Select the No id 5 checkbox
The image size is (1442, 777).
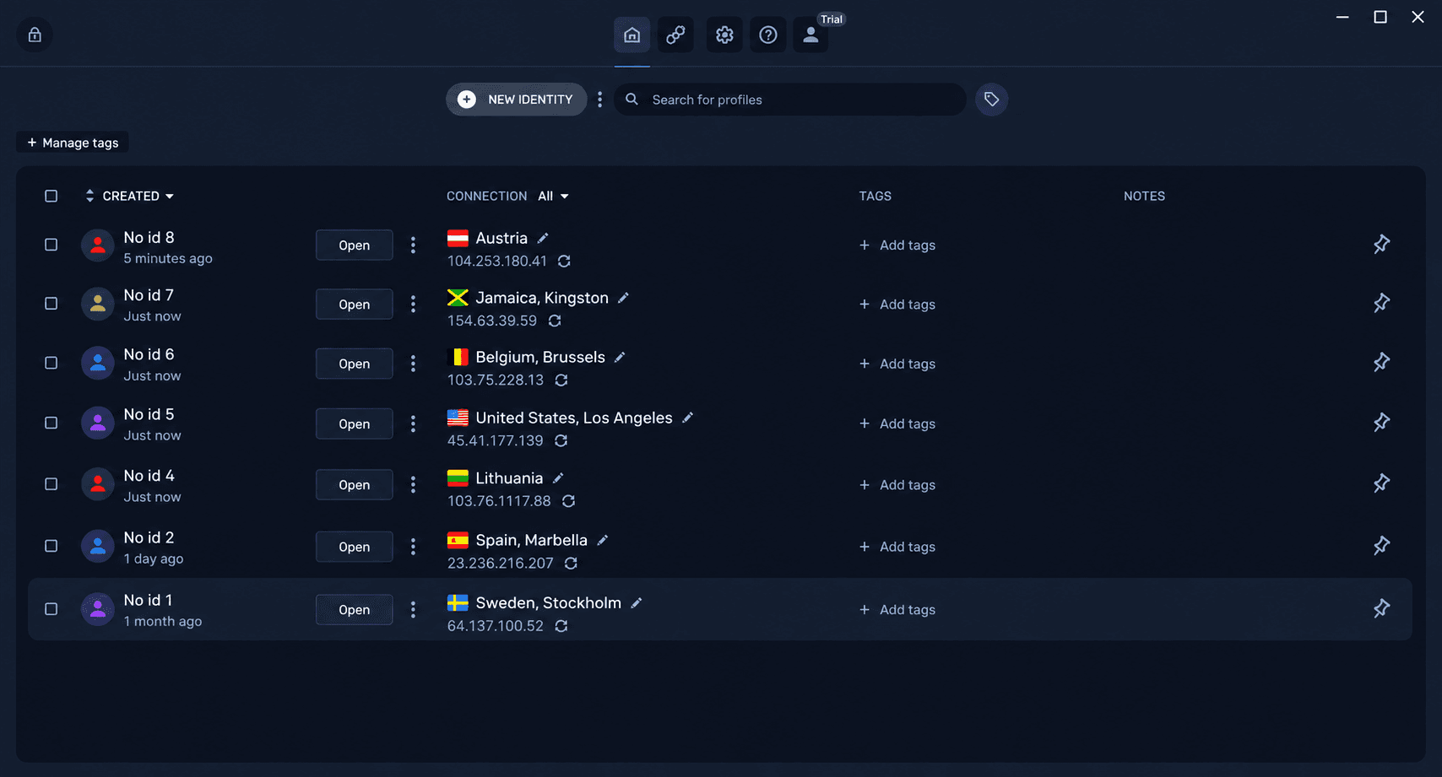coord(51,424)
